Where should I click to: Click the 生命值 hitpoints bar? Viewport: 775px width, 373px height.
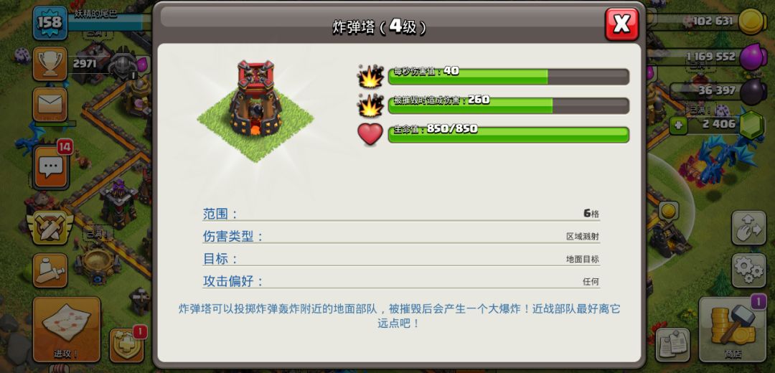coord(509,134)
